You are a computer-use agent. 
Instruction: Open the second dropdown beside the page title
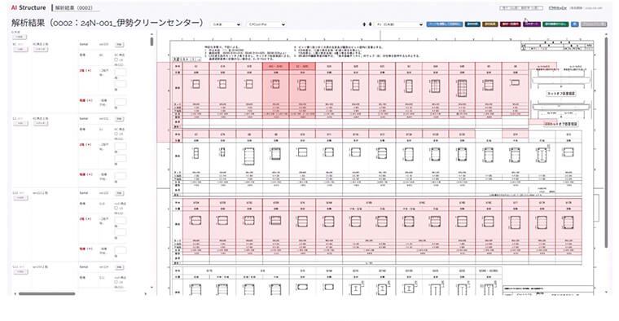pos(266,24)
